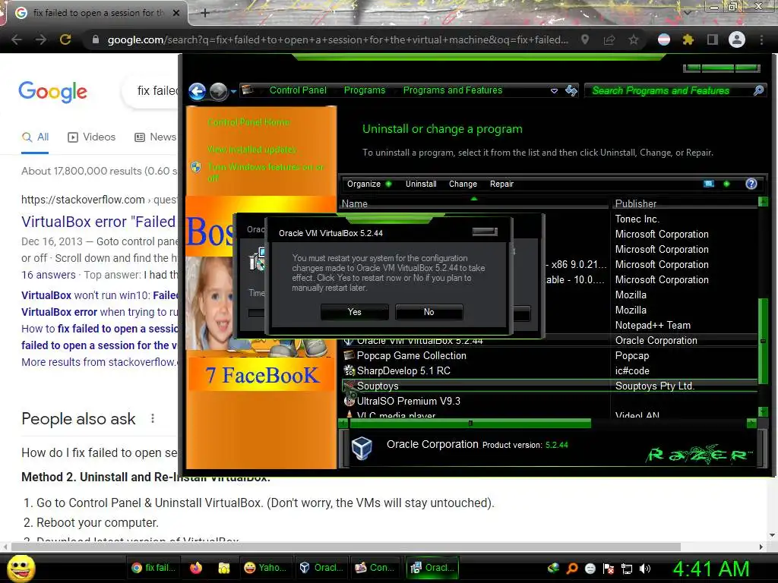This screenshot has width=778, height=583.
Task: Click the Oracle Corporation publisher cell
Action: click(656, 341)
